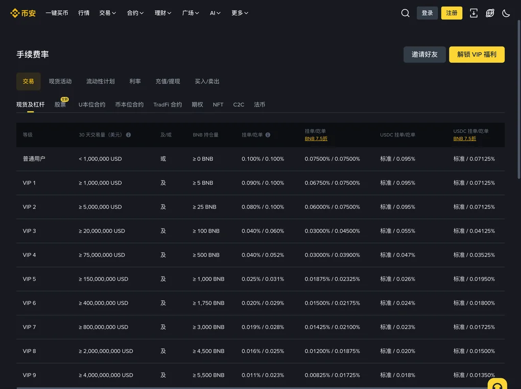
Task: Open 行情 in navigation
Action: (84, 13)
